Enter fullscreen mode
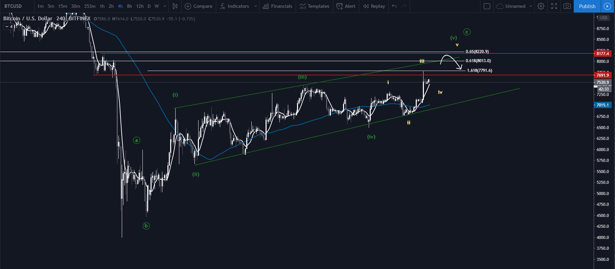Viewport: 615px width, 269px height. pos(554,6)
